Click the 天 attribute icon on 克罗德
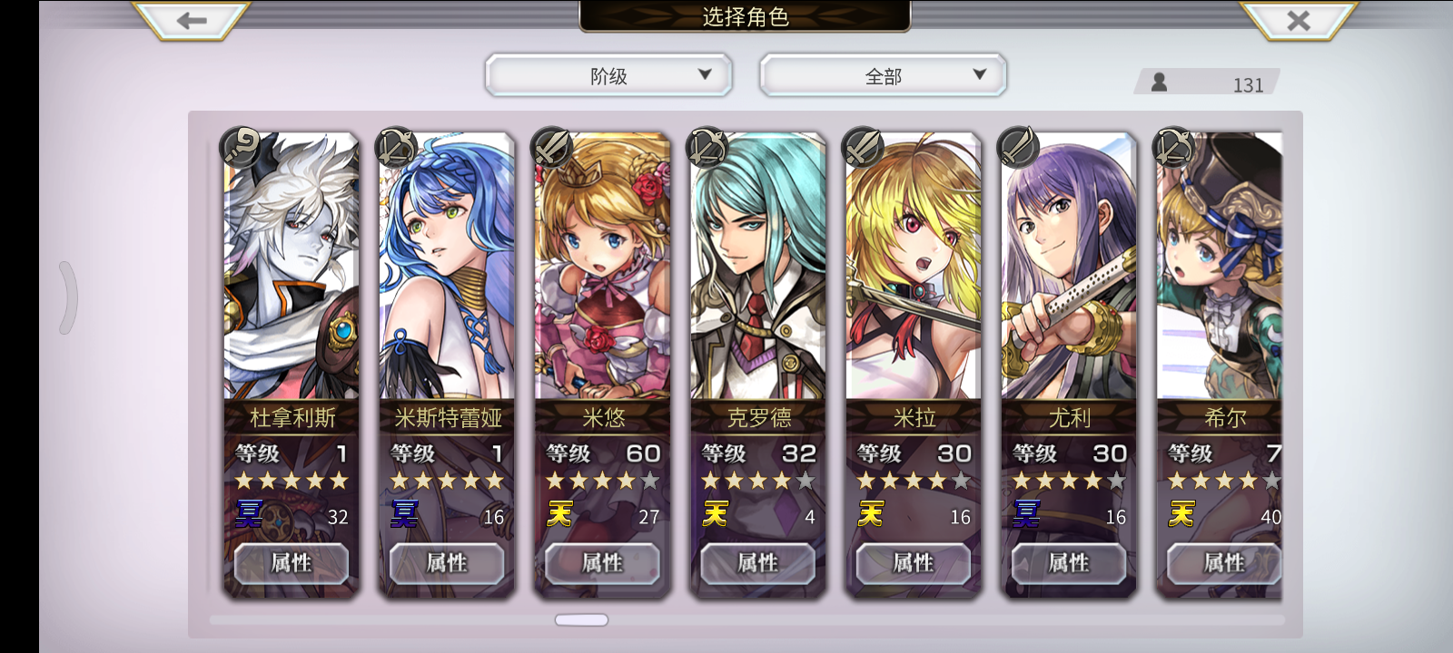This screenshot has width=1453, height=653. (x=716, y=514)
